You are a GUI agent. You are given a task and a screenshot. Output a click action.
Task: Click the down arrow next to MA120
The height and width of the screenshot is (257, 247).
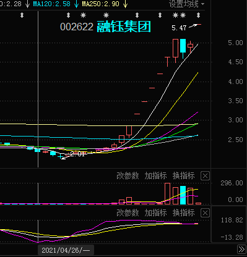coord(76,4)
